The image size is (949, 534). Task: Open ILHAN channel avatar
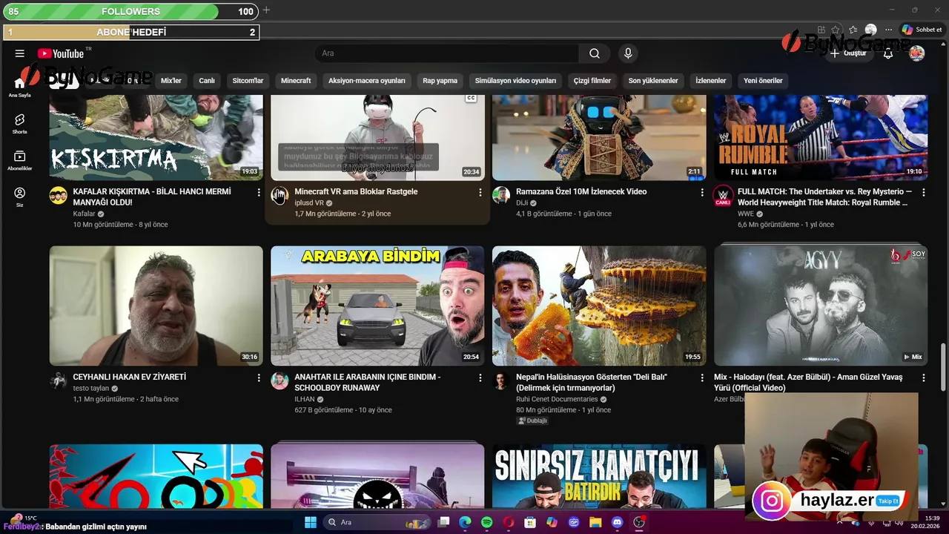tap(280, 381)
